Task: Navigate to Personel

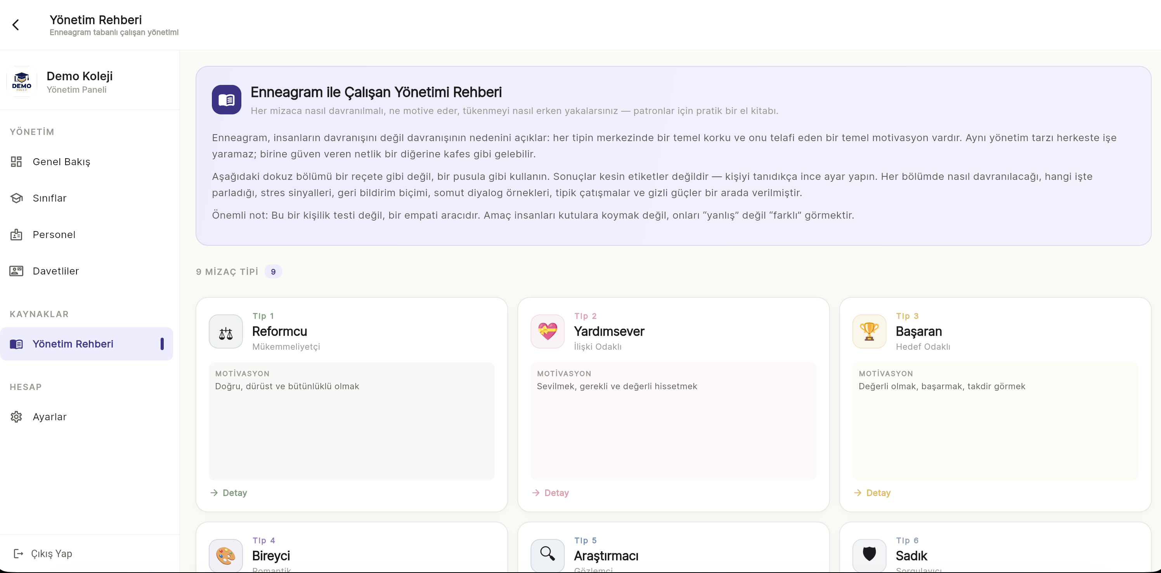Action: coord(87,235)
